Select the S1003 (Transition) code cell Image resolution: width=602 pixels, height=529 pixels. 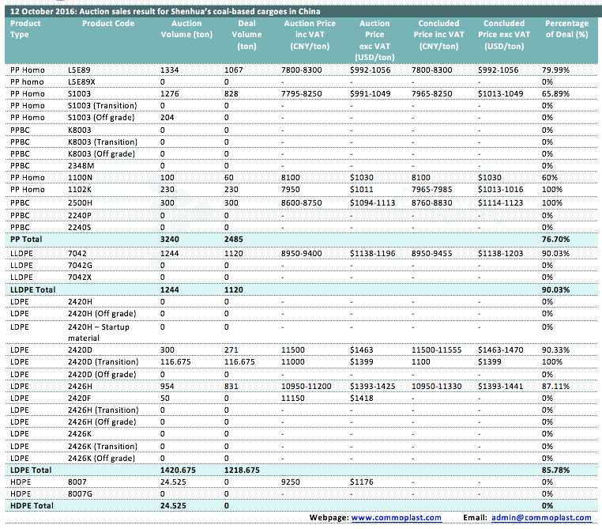(x=103, y=106)
